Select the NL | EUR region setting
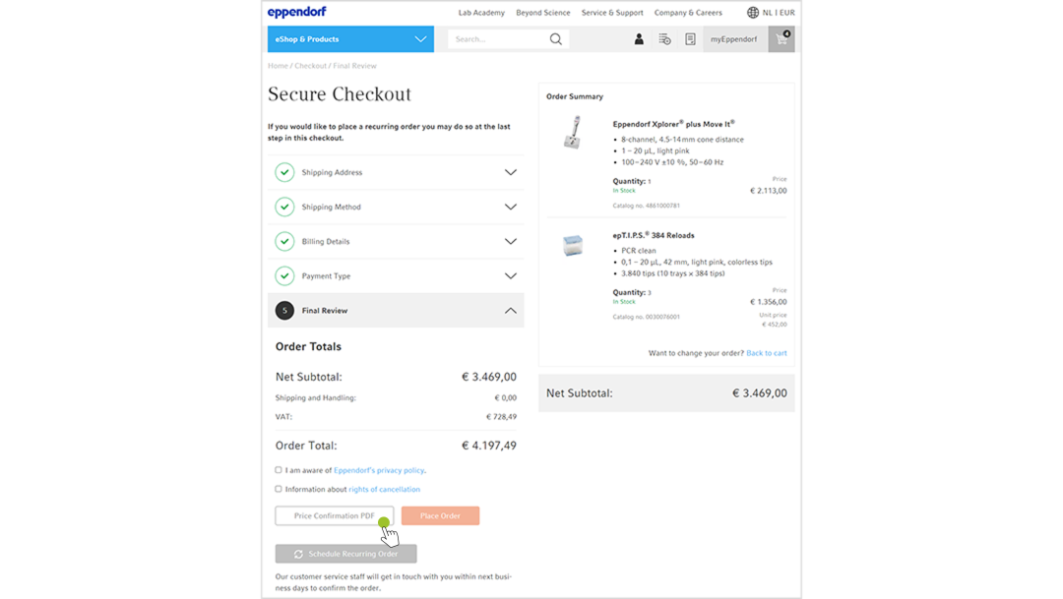Screen dimensions: 1063x599 tap(779, 12)
